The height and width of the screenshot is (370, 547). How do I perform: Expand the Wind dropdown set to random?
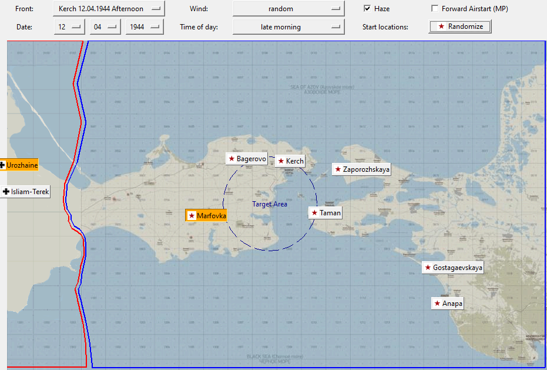click(288, 9)
